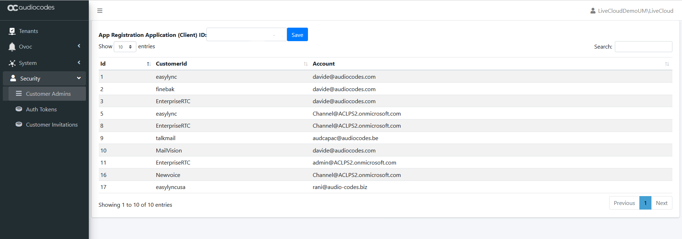Sort table by CustomerId column arrows

click(x=305, y=64)
